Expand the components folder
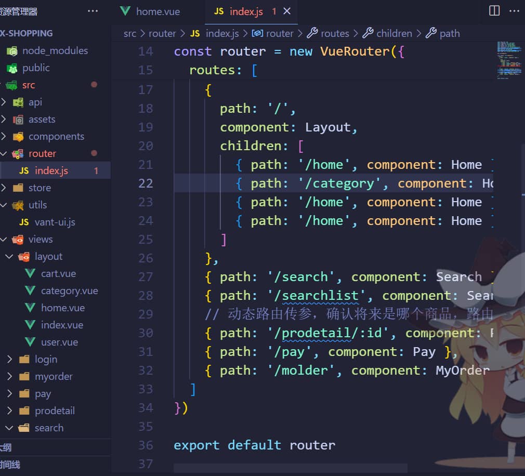Screen dimensions: 525x476 [x=4, y=137]
